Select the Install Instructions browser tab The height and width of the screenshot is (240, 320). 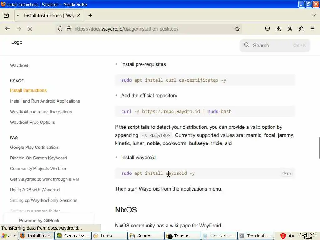tap(49, 16)
